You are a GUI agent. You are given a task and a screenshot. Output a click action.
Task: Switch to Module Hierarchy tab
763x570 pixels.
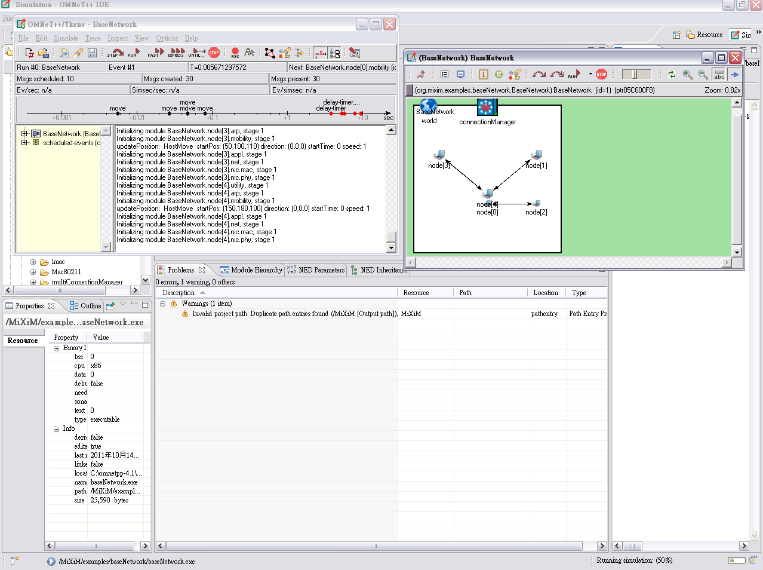pos(251,270)
